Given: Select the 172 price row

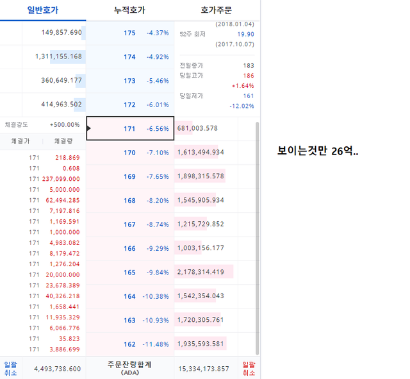Looking at the screenshot, I should click(130, 105).
